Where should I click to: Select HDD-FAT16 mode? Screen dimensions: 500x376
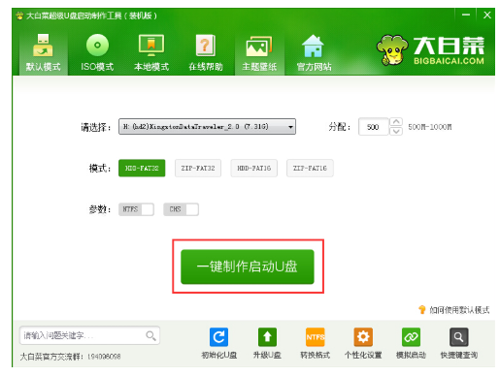coord(253,168)
